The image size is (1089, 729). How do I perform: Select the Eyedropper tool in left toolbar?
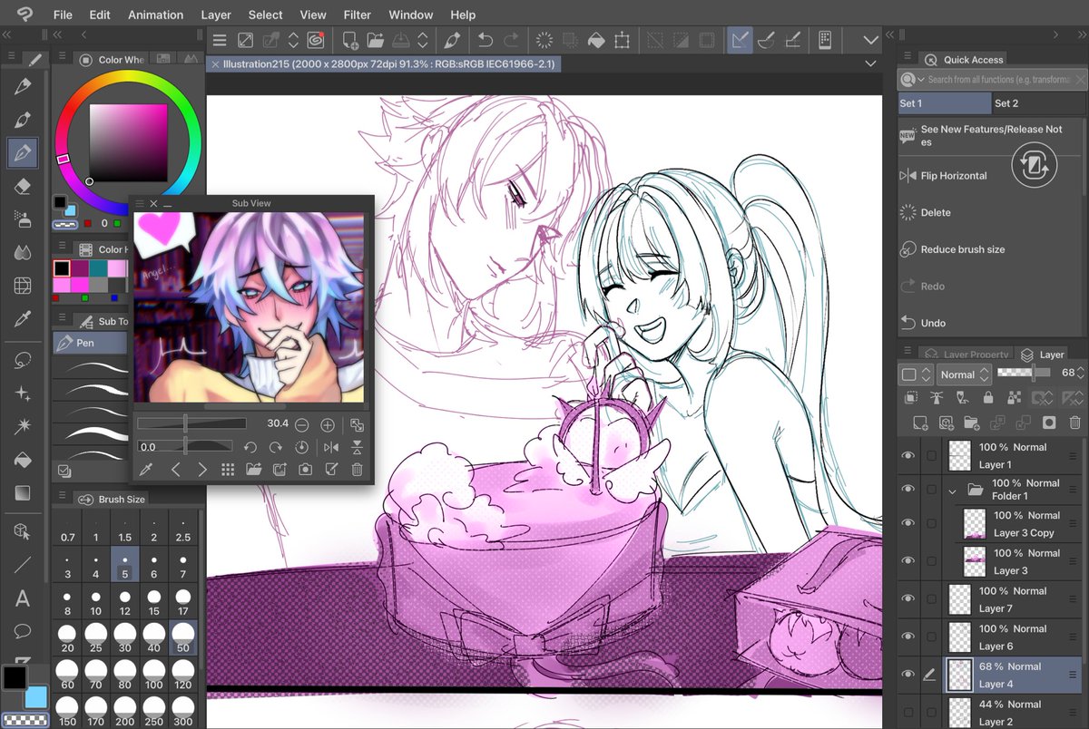(x=23, y=319)
